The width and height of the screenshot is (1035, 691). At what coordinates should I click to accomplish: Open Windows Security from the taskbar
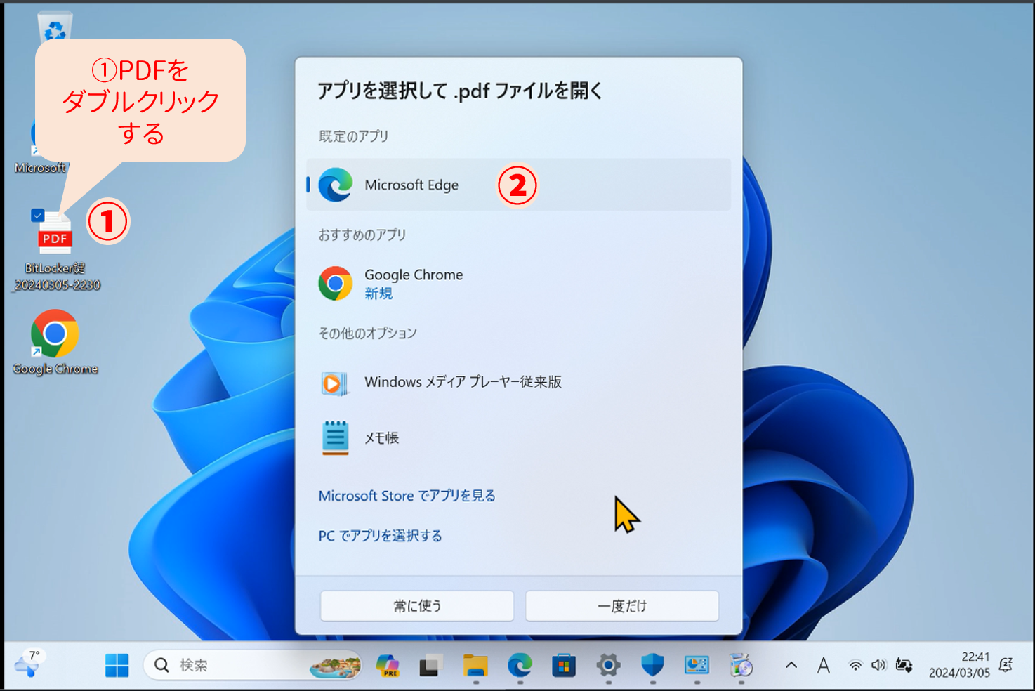click(x=652, y=665)
